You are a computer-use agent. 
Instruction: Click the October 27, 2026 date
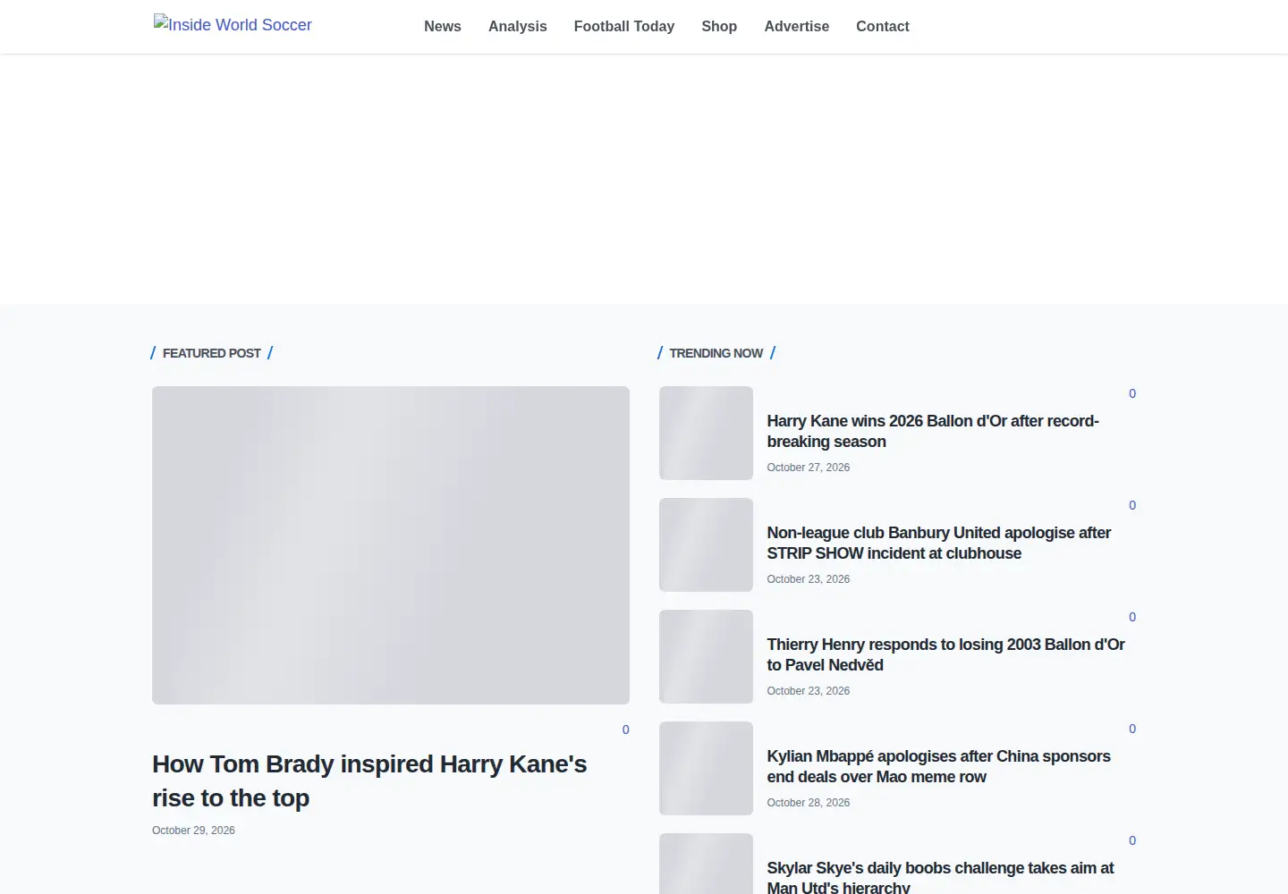click(809, 468)
